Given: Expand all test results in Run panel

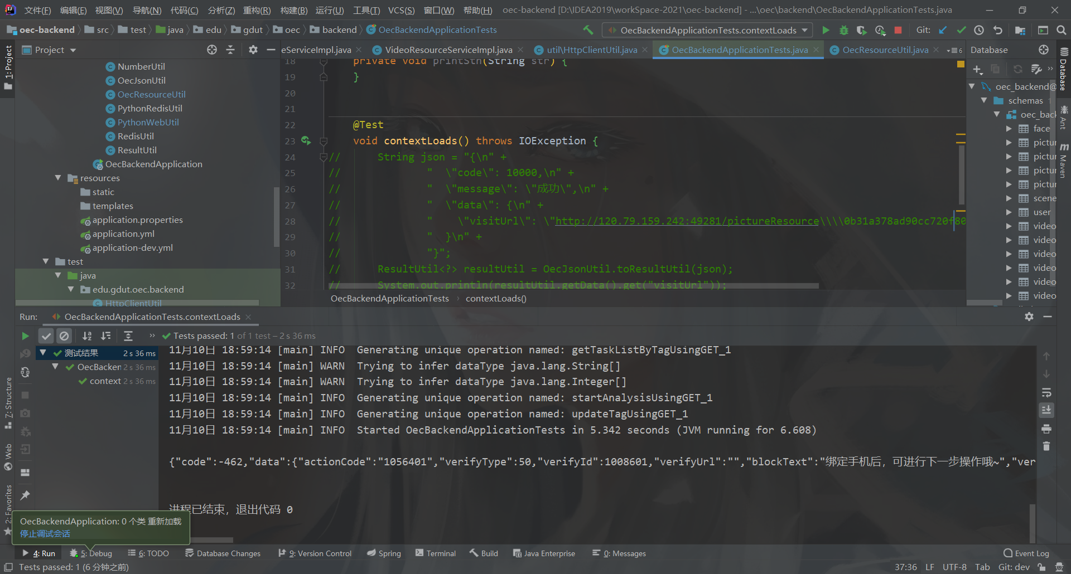Looking at the screenshot, I should click(x=128, y=335).
